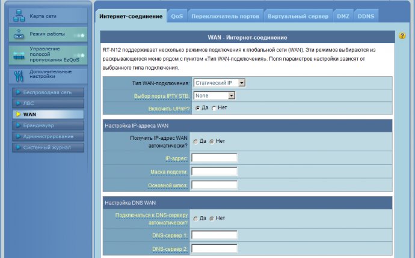Click the network map icon
This screenshot has width=415, height=258.
coord(19,16)
